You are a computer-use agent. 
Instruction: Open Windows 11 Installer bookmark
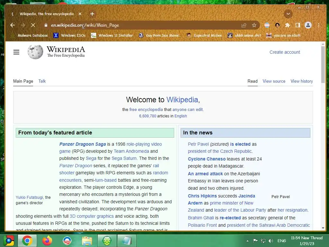112,35
